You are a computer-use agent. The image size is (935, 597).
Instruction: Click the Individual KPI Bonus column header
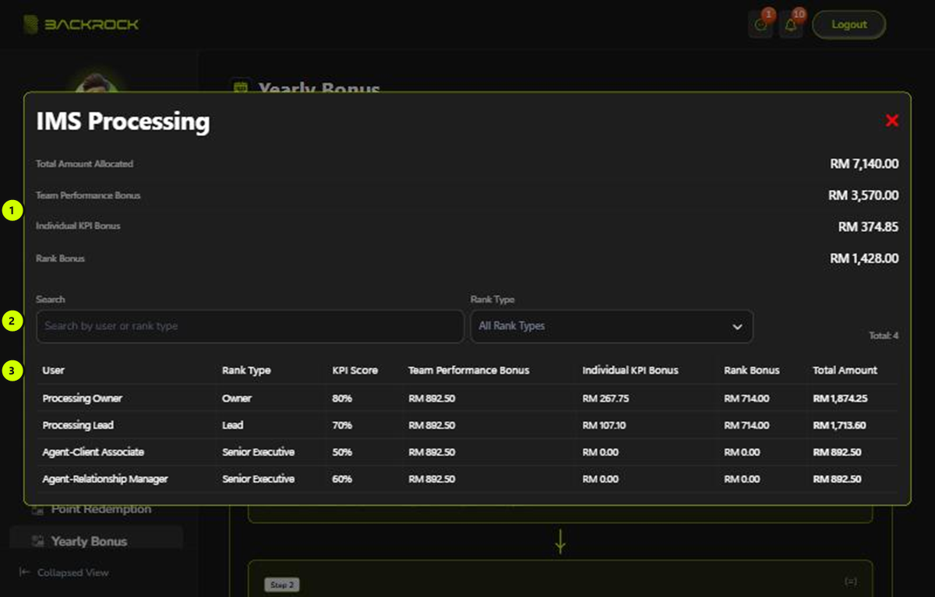pyautogui.click(x=630, y=370)
